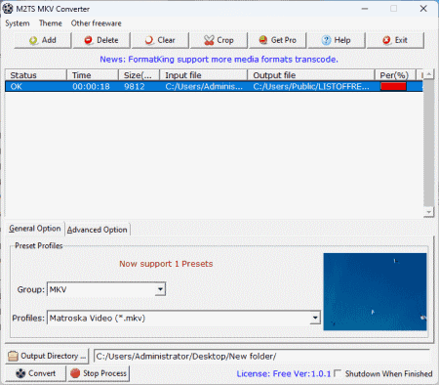Delete the selected file with Delete icon
Viewport: 439px width, 385px height.
pos(88,40)
